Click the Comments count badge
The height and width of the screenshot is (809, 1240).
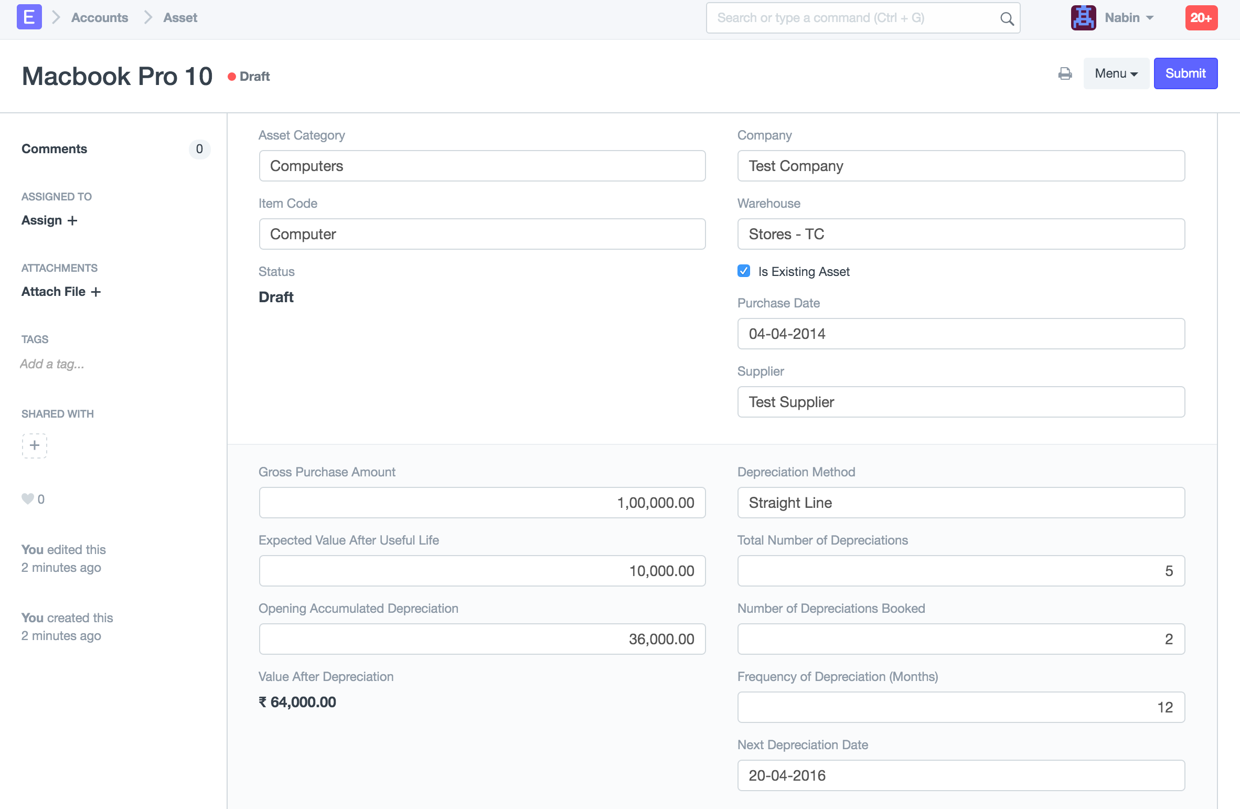[x=199, y=150]
